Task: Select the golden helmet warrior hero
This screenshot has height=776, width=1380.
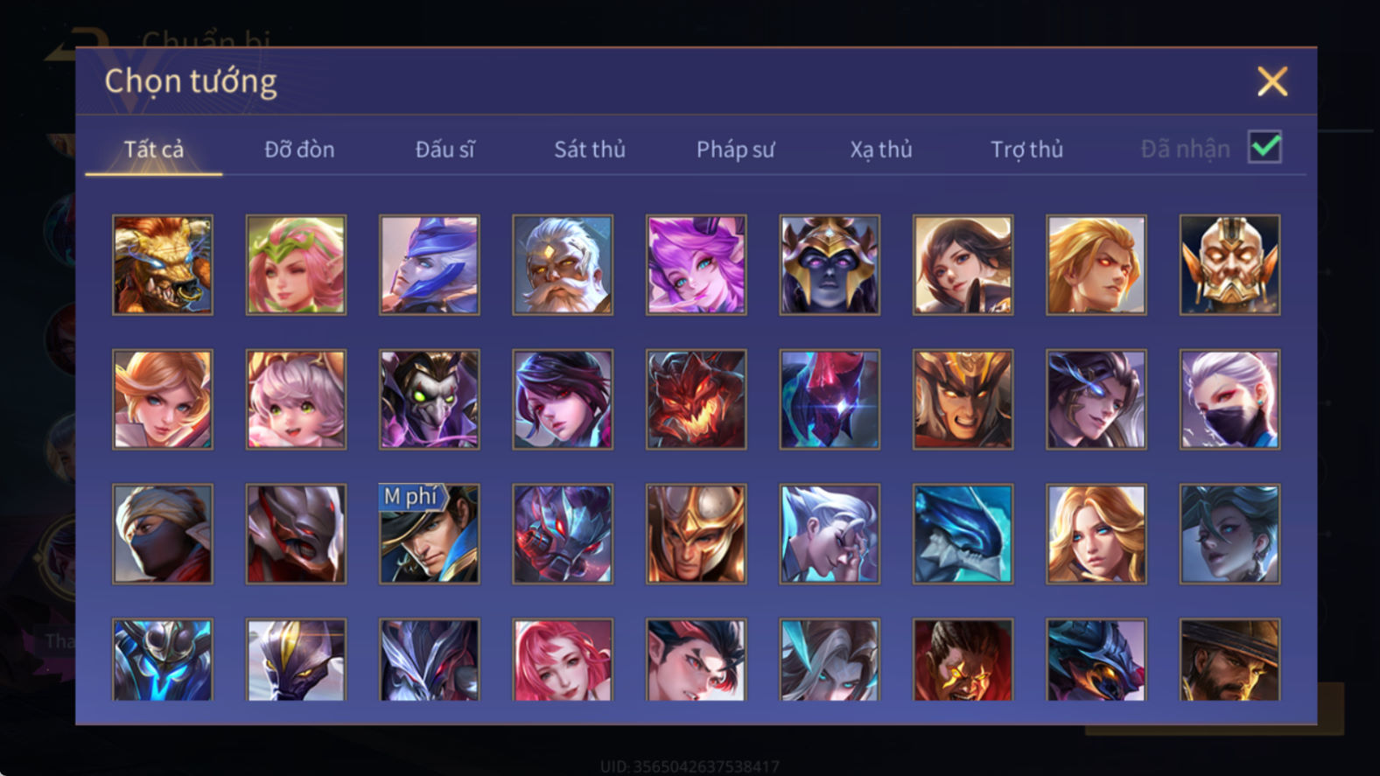Action: point(697,534)
